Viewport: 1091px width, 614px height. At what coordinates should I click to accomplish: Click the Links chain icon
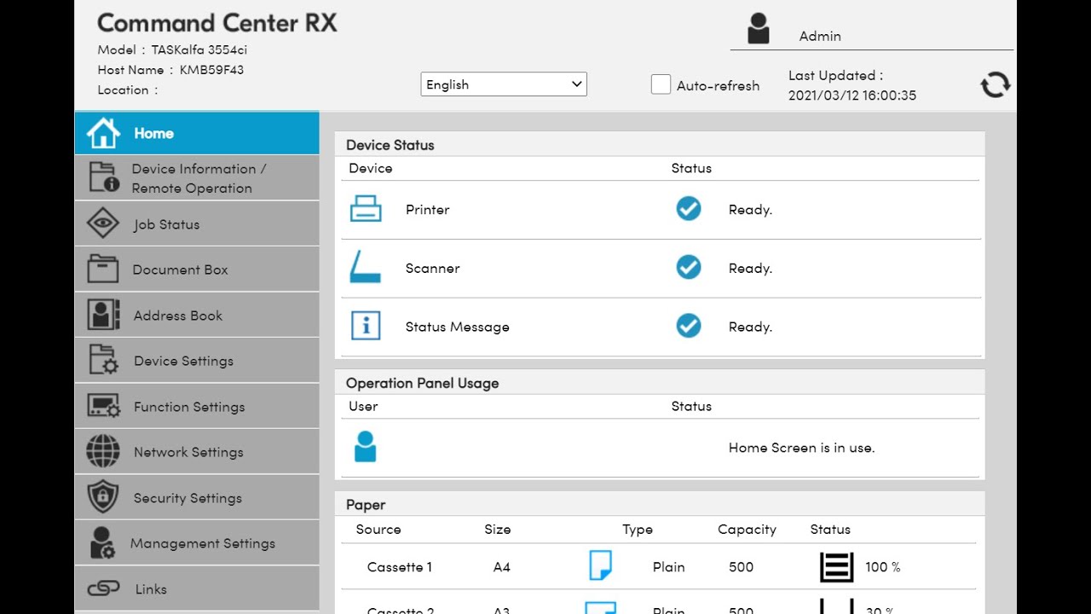pos(103,588)
